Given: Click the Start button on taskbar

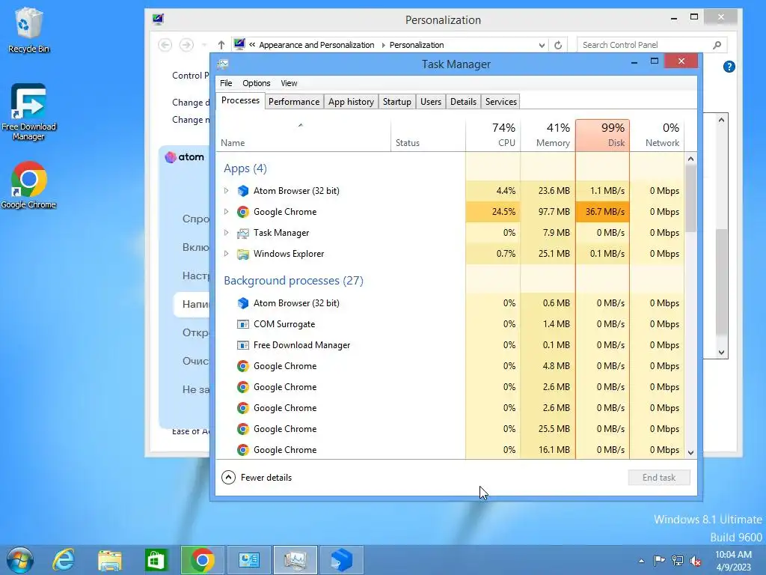Looking at the screenshot, I should (x=20, y=560).
